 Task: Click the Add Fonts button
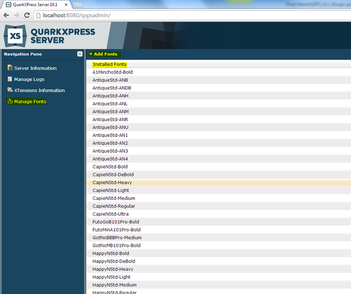[103, 54]
